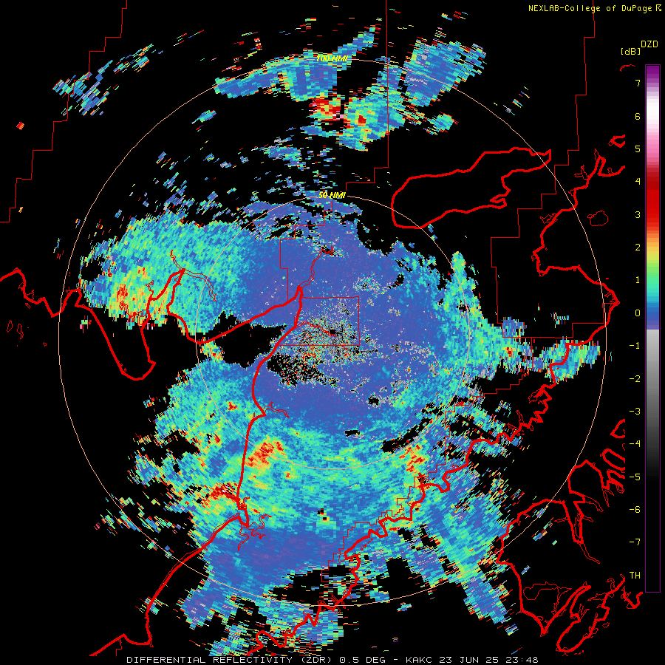Select the -6 dB scale value
Image resolution: width=665 pixels, height=665 pixels.
pos(635,510)
